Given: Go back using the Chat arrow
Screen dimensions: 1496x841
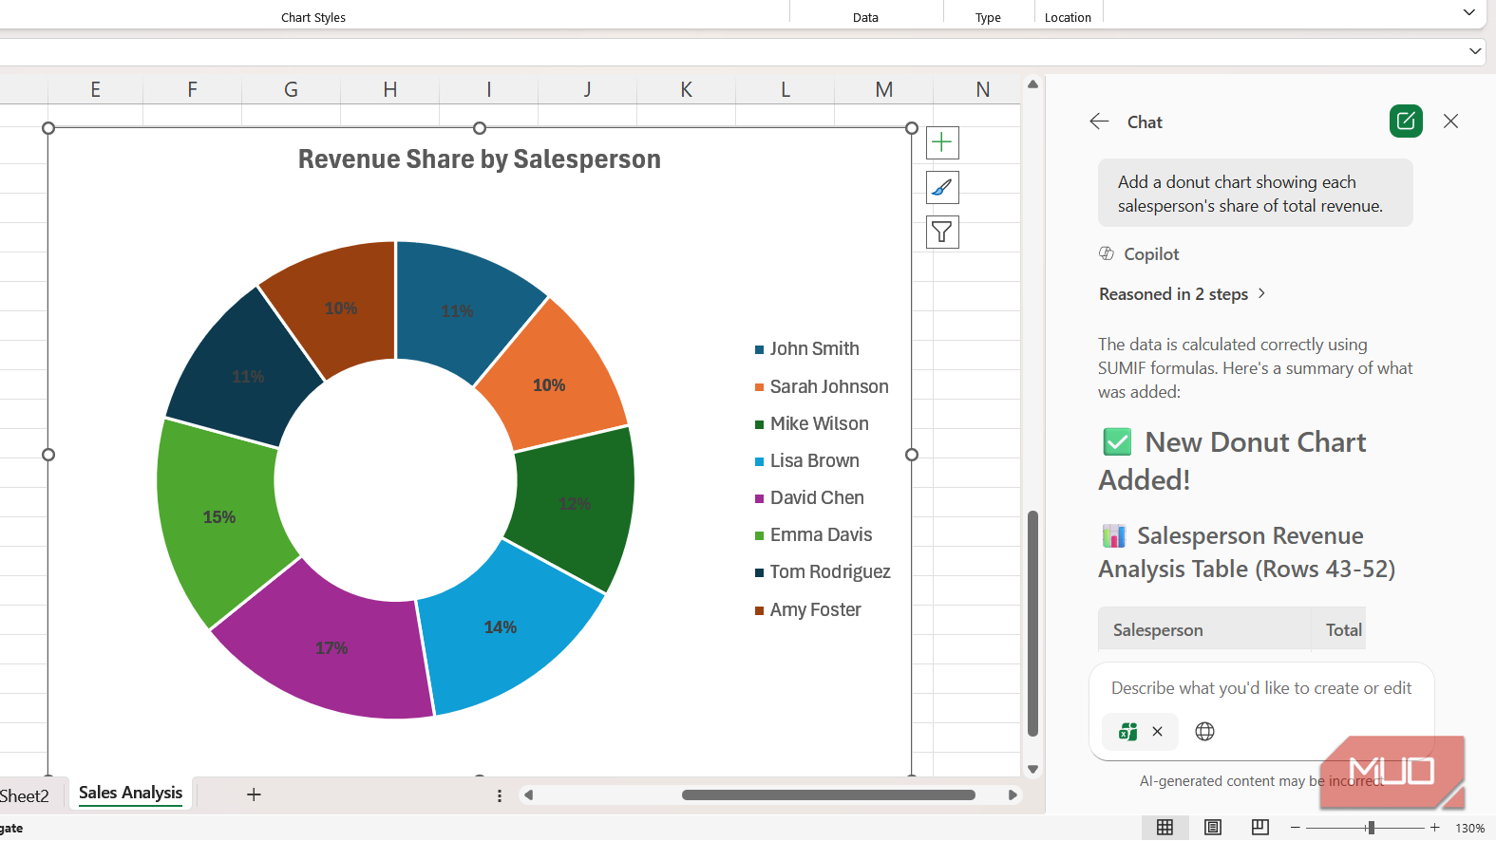Looking at the screenshot, I should [x=1099, y=121].
